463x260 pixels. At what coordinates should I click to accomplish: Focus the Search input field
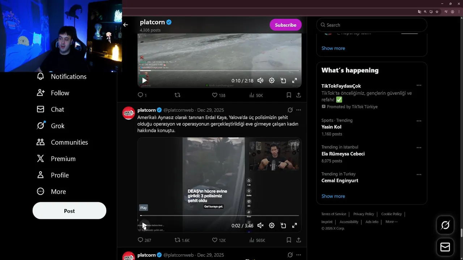pos(372,25)
